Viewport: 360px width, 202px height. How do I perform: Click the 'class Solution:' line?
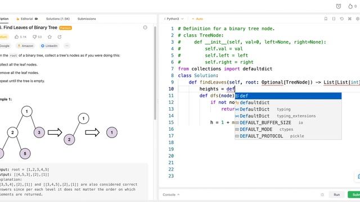point(198,76)
